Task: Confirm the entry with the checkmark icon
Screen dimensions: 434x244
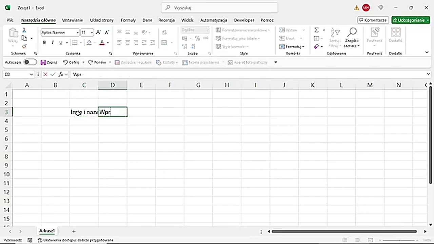Action: pos(53,74)
